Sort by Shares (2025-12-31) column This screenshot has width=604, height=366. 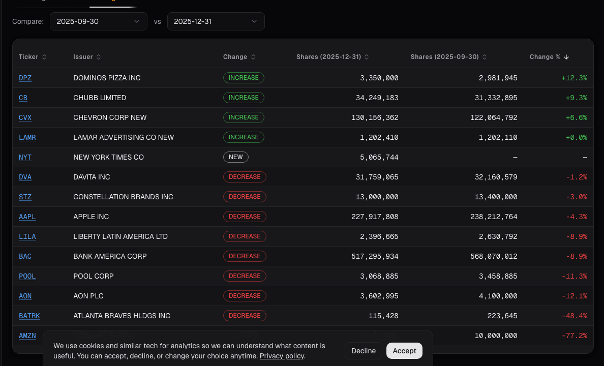333,57
